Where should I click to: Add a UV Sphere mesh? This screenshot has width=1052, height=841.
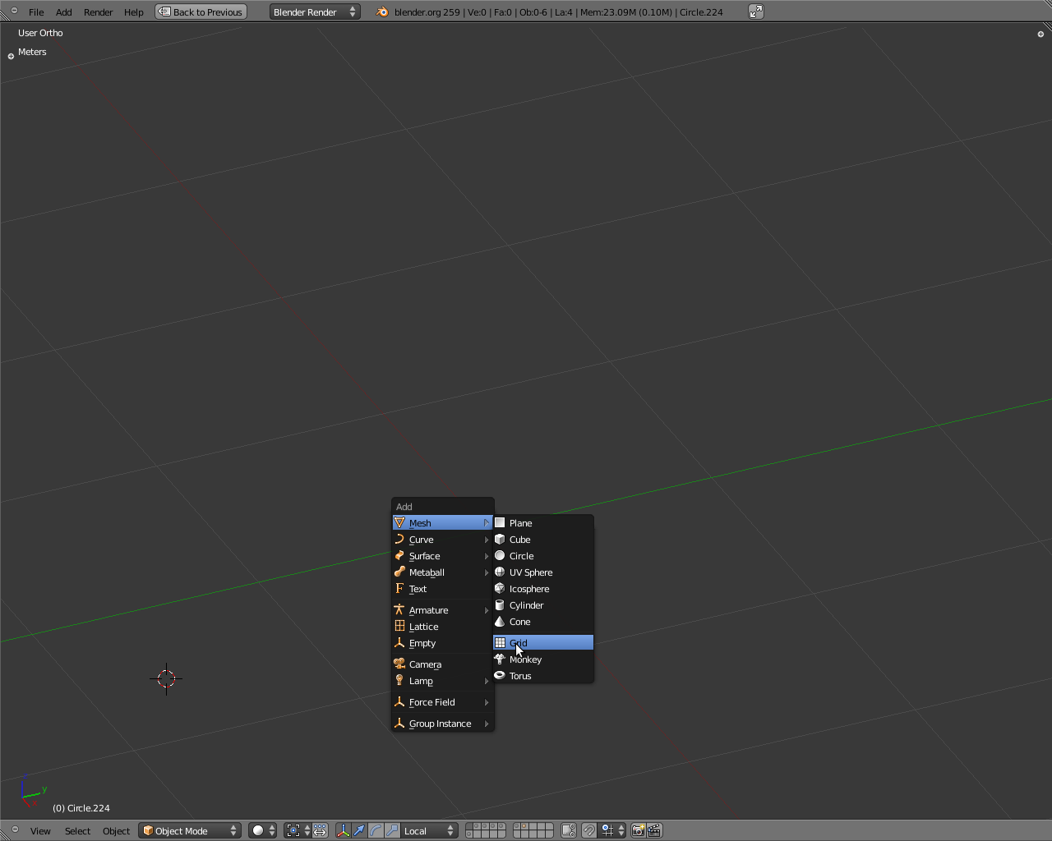point(542,572)
